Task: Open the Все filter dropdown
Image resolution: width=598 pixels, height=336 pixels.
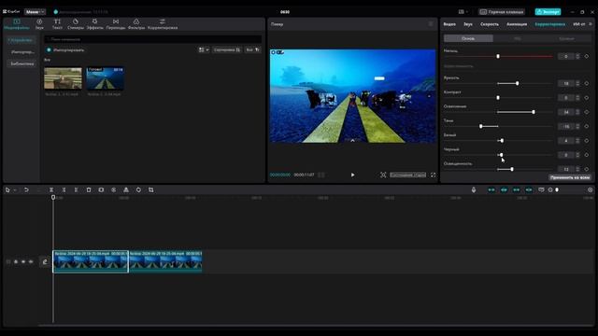Action: pyautogui.click(x=252, y=49)
